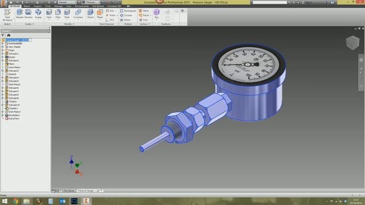Open File Explorer from the taskbar
The image size is (365, 205).
coord(27,201)
